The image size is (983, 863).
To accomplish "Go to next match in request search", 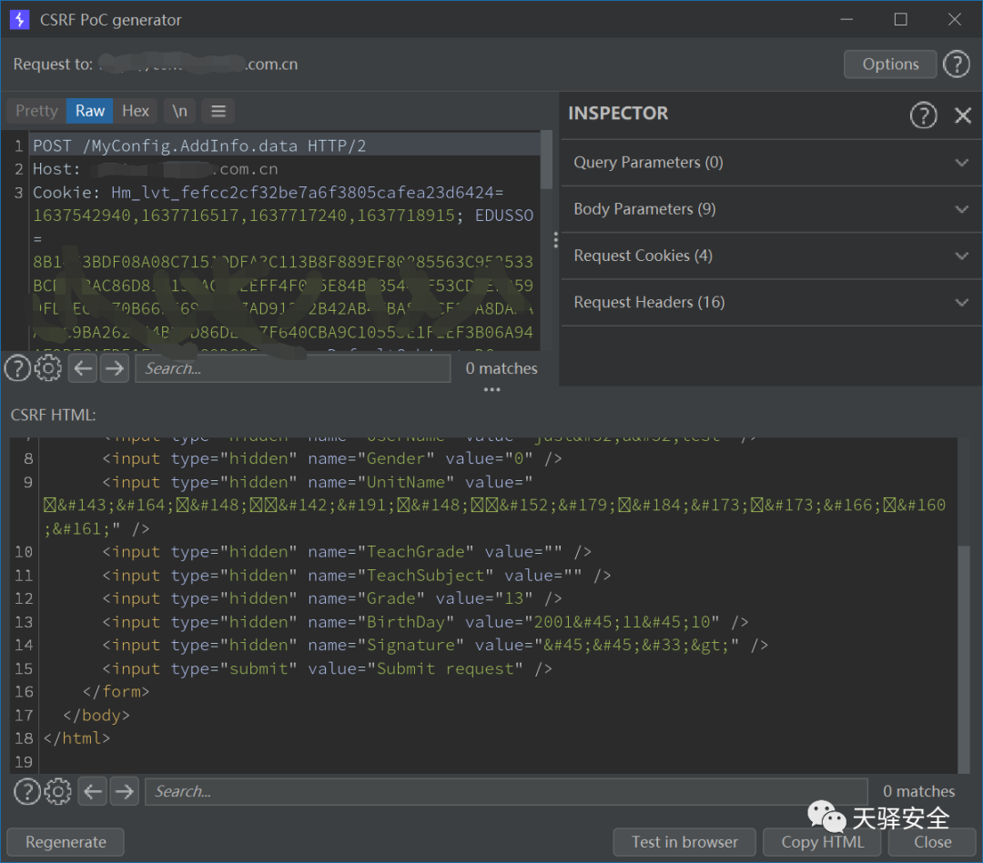I will (x=114, y=368).
